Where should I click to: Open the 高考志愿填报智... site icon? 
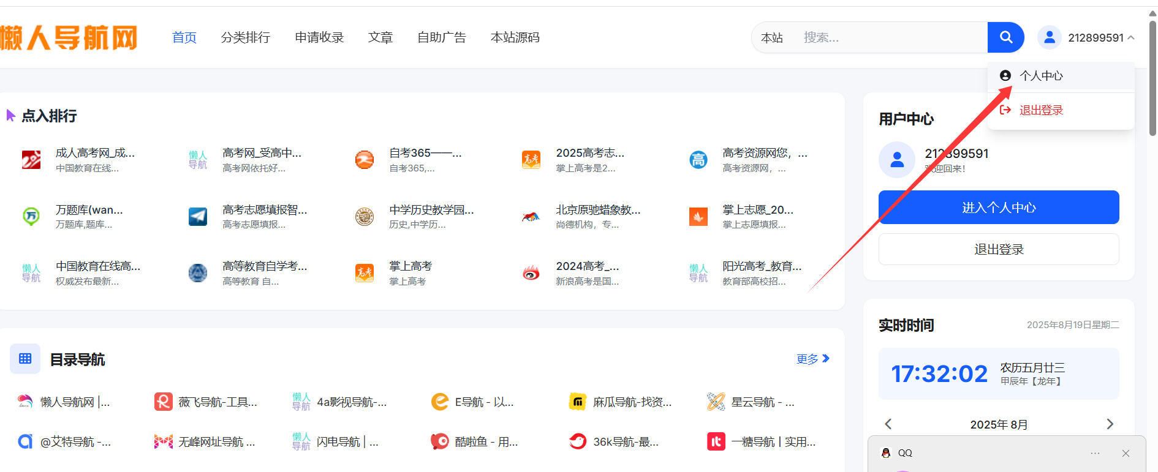(198, 216)
